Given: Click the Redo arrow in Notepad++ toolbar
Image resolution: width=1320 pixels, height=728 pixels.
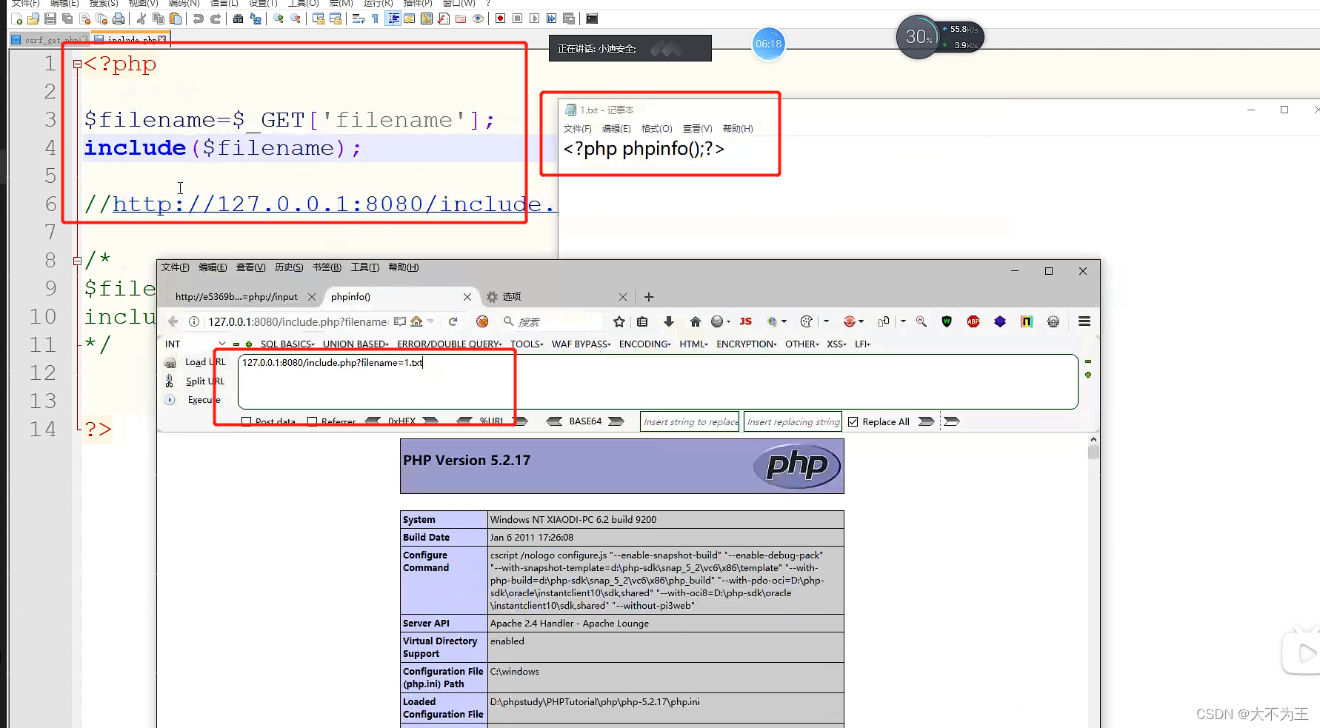Looking at the screenshot, I should (x=216, y=19).
